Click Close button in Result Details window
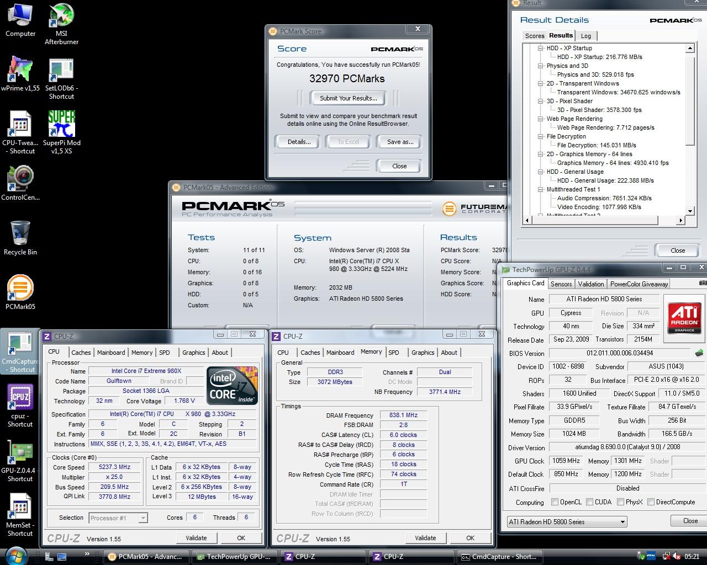Screen dimensions: 707x565 (x=678, y=250)
